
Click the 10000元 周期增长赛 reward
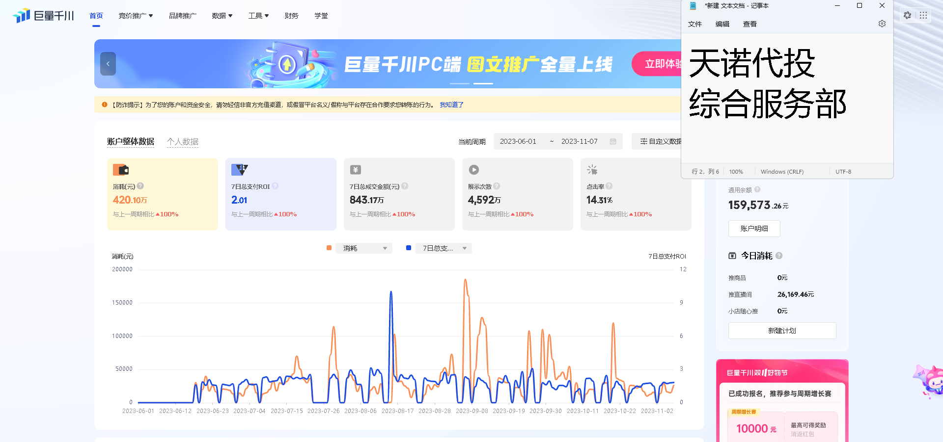756,429
